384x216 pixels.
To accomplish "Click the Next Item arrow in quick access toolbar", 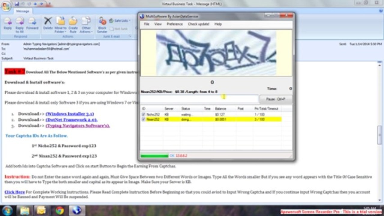I will coord(41,4).
